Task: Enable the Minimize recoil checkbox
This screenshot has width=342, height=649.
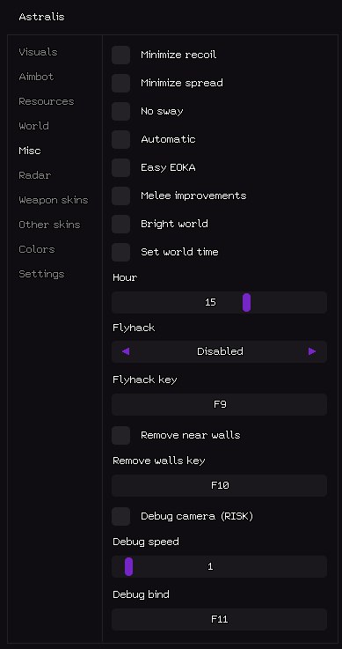Action: click(121, 55)
